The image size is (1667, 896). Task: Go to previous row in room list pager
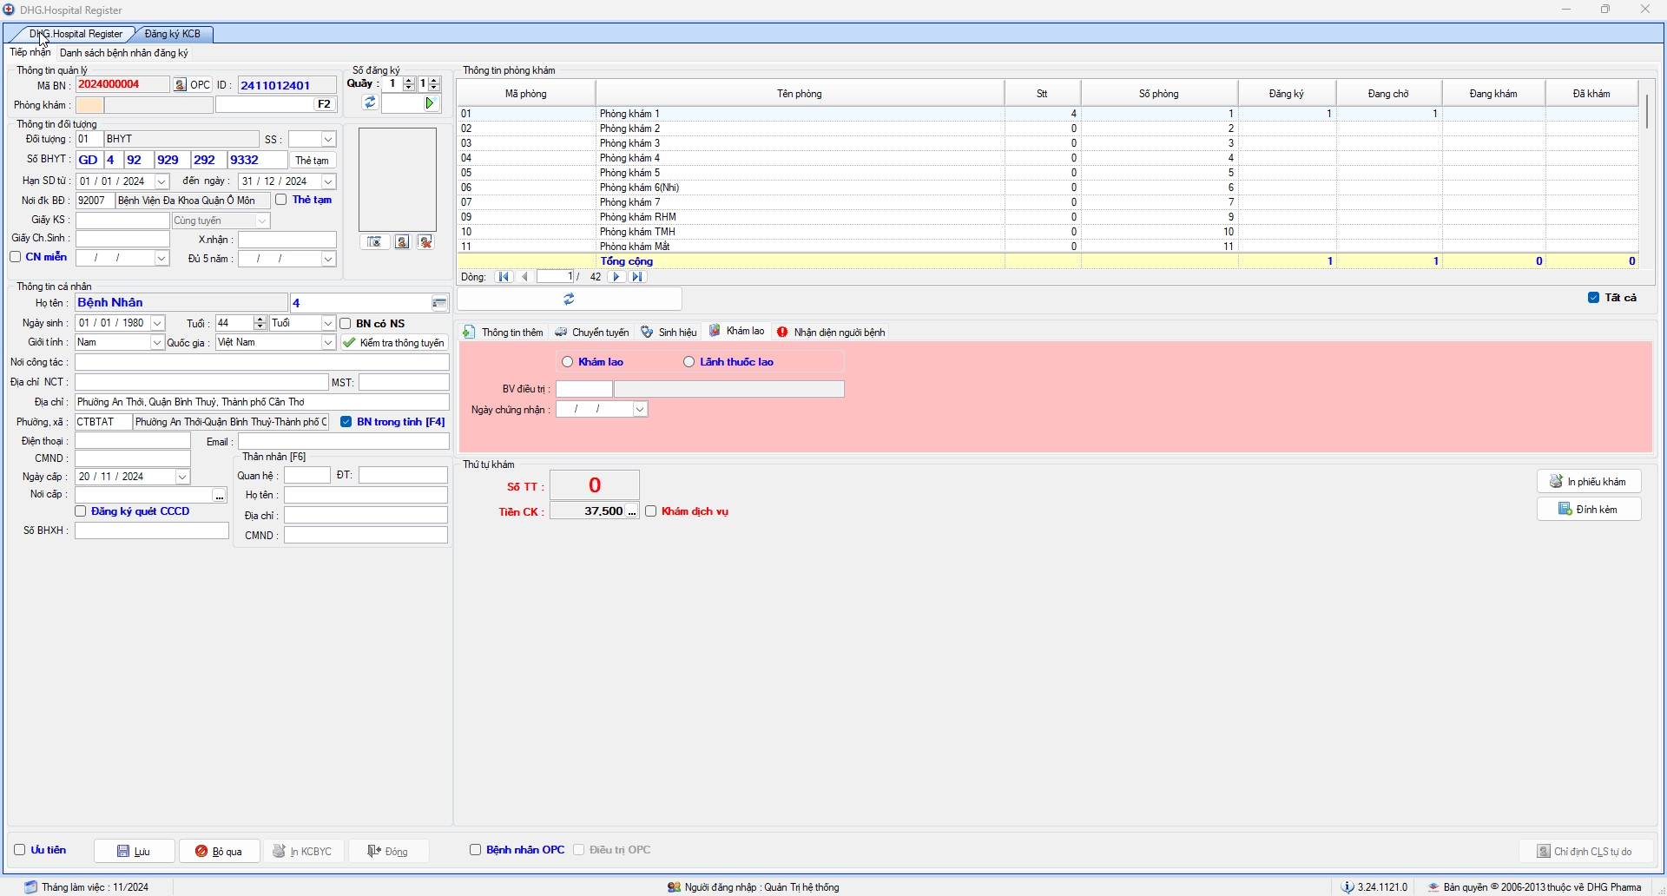(524, 277)
